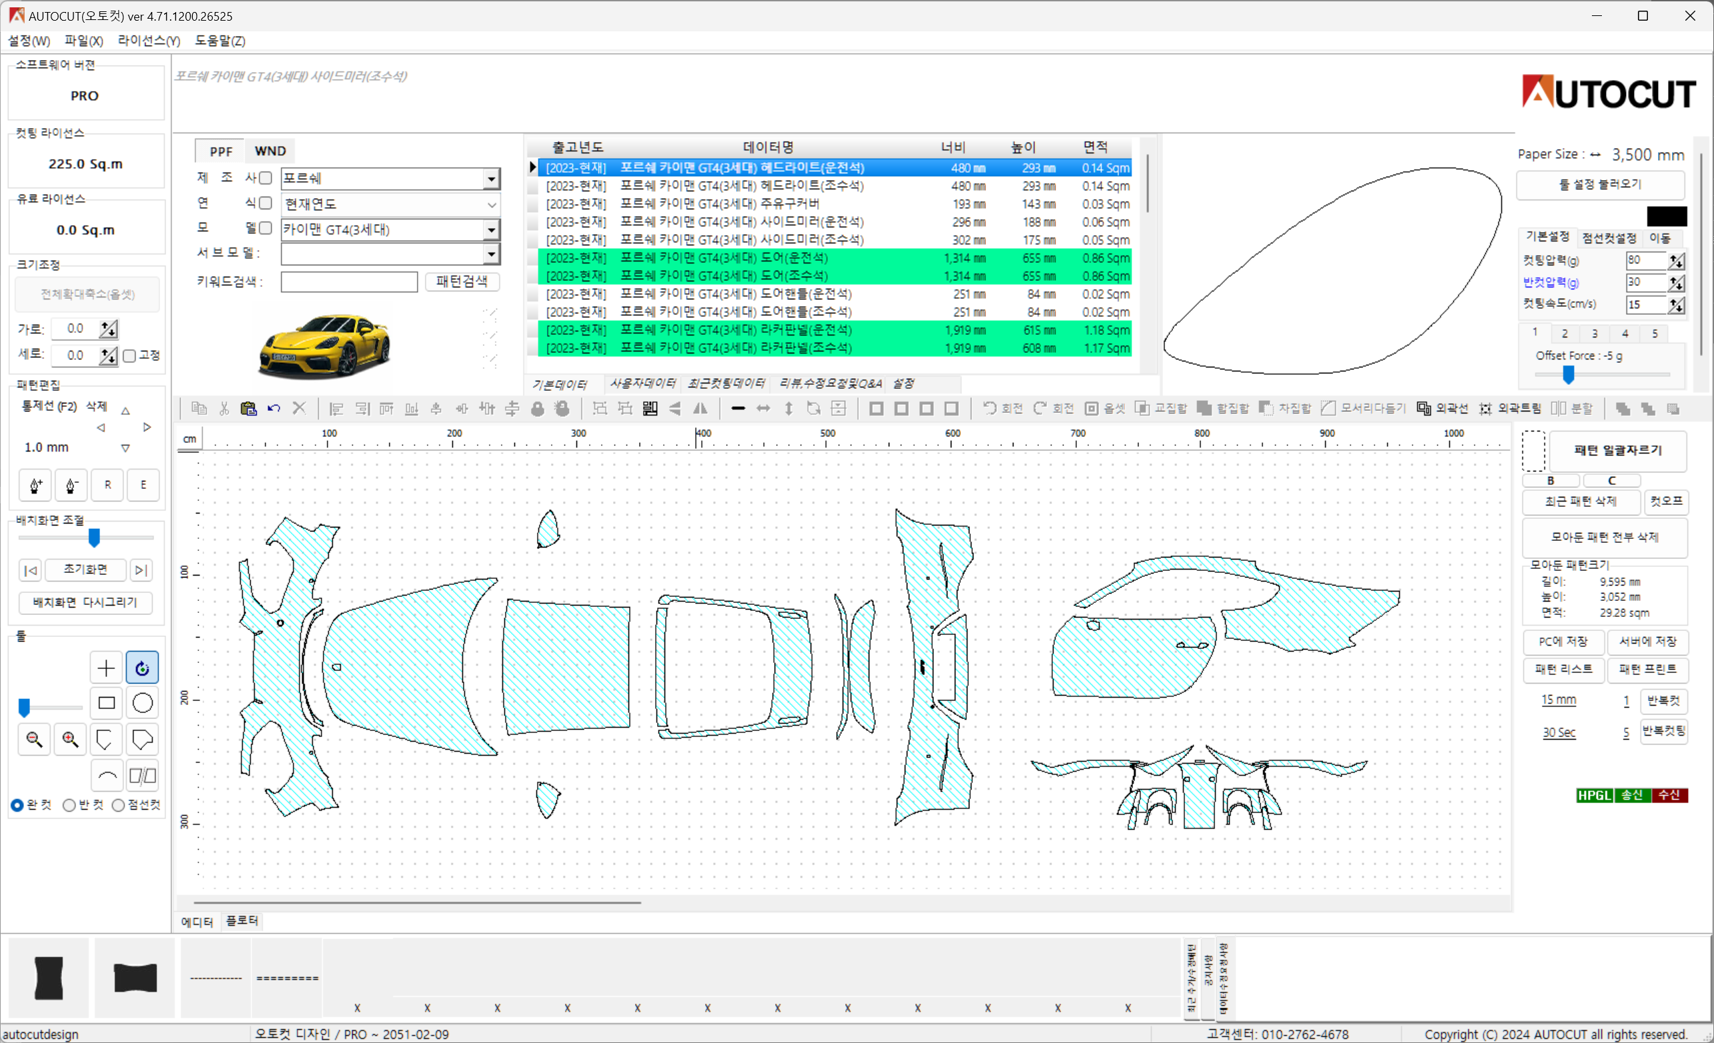Click the horizontal double-arrow stretch icon

[x=763, y=408]
